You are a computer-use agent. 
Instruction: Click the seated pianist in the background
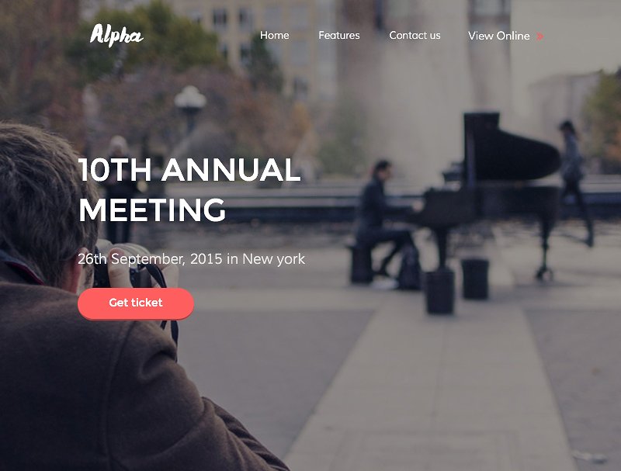click(x=380, y=222)
